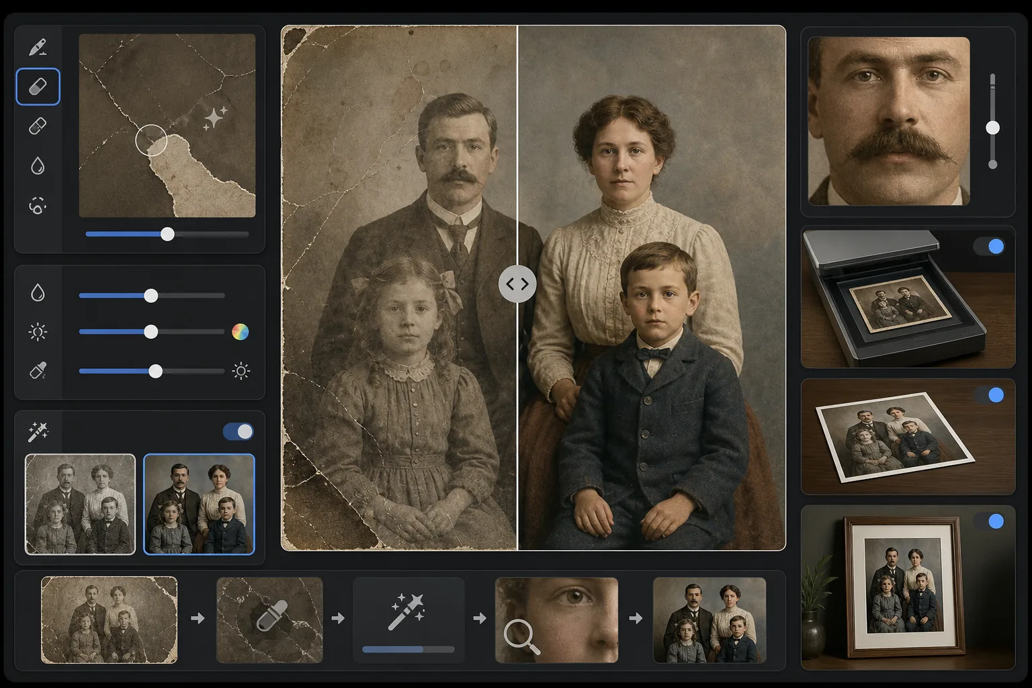Click the mustached man face close-up preview

click(x=889, y=121)
